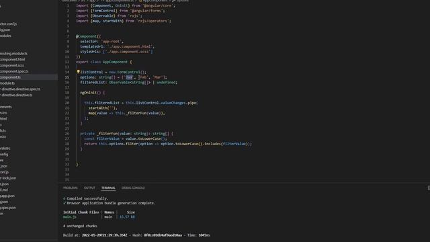Open the module.ts file in explorer
Viewport: 430px width, 242px height.
[7, 83]
